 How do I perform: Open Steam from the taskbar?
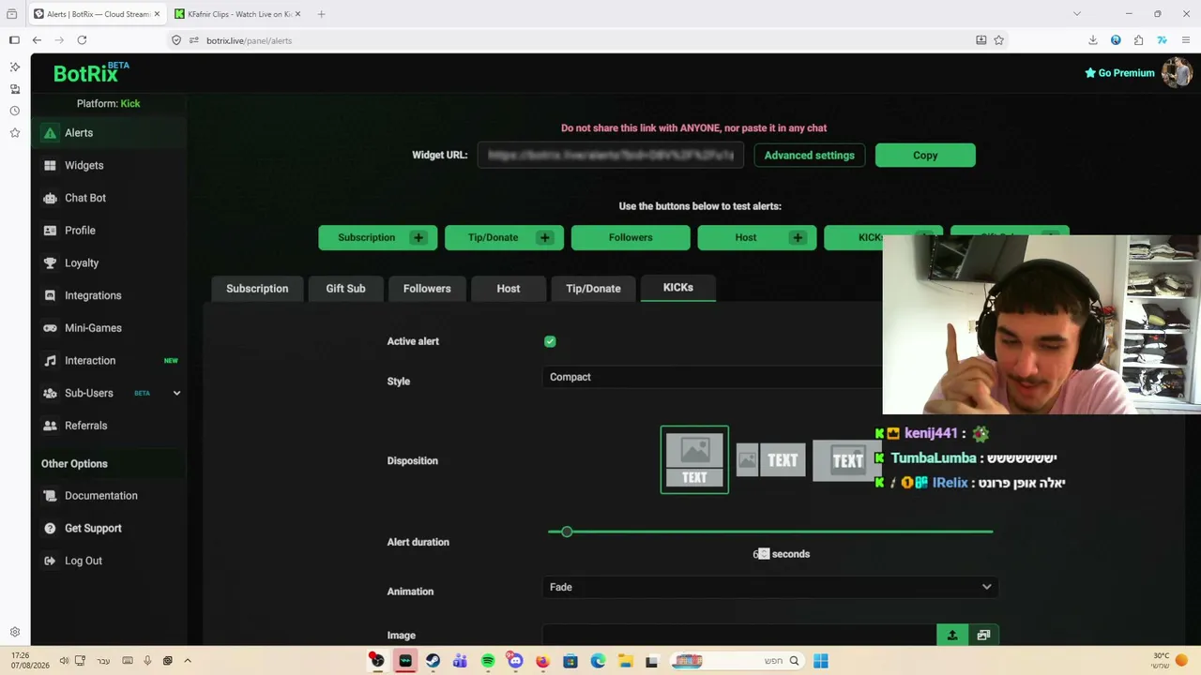[x=433, y=661]
